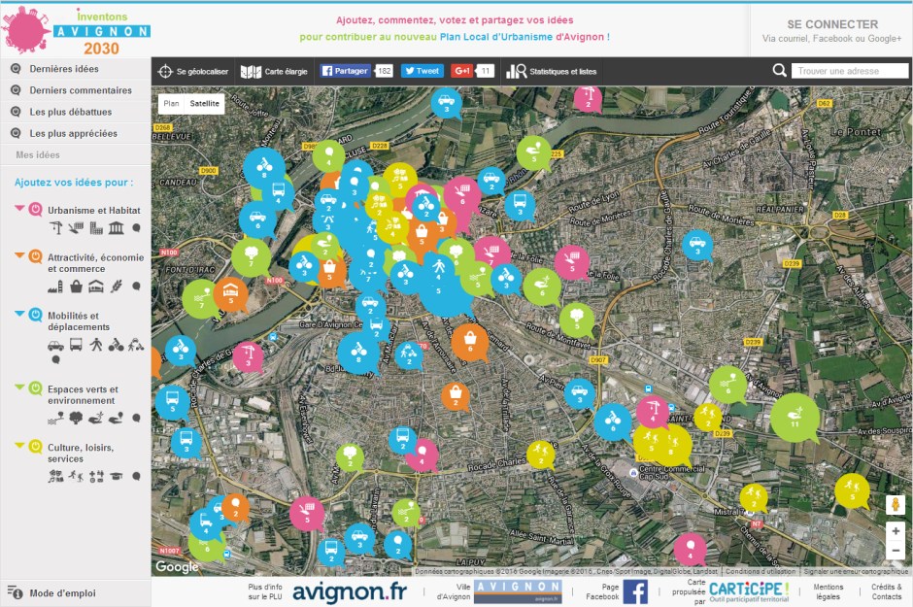Open Statistiques et listes
The height and width of the screenshot is (607, 913).
(551, 71)
